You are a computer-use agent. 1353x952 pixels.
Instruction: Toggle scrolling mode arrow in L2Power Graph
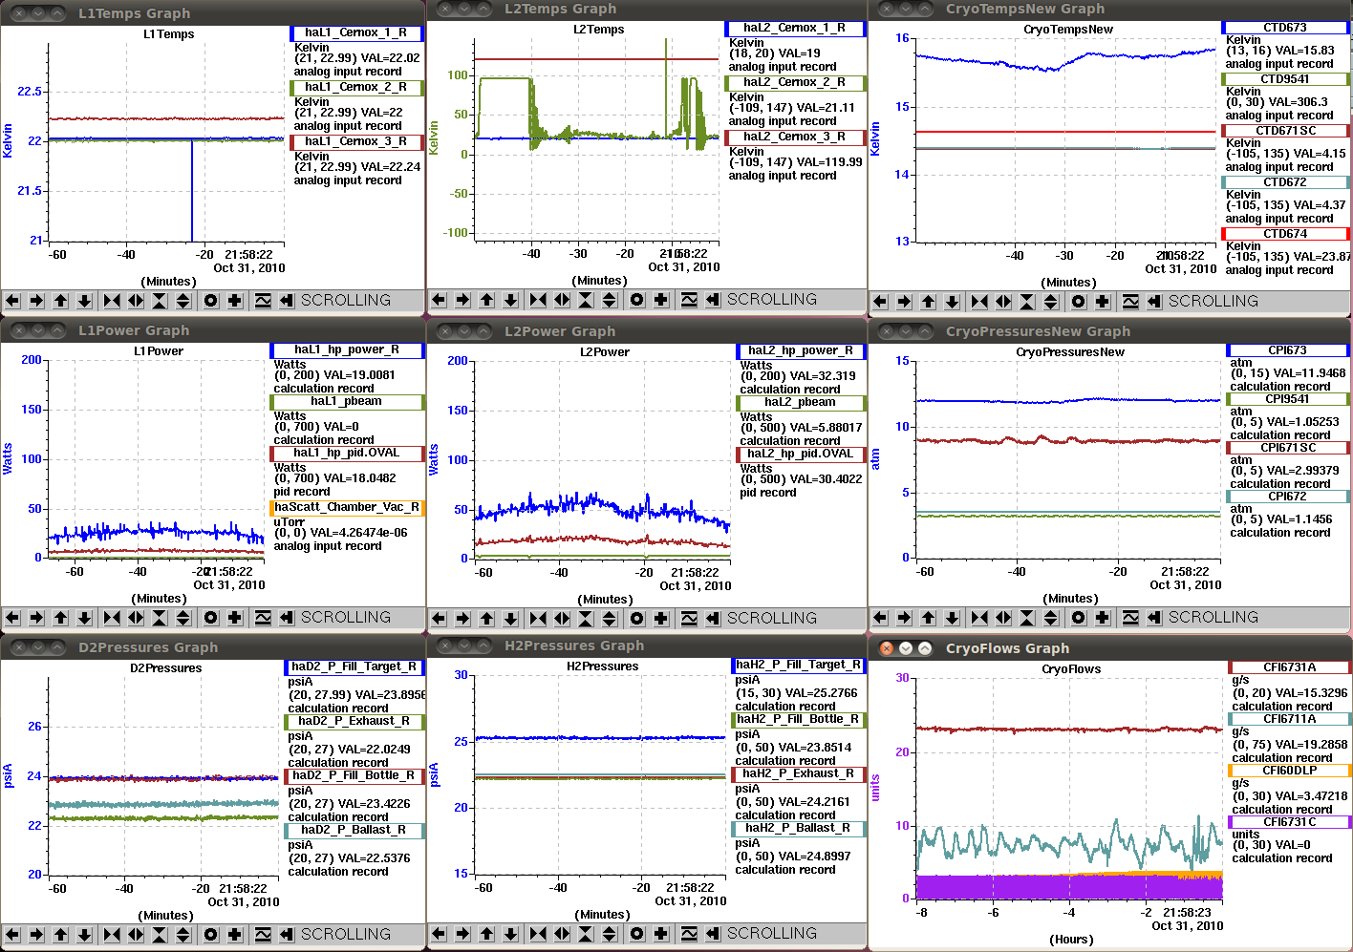point(713,619)
